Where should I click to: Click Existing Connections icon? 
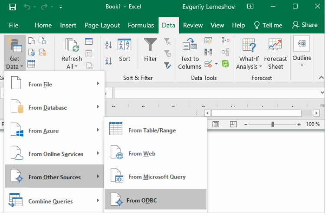[x=43, y=52]
